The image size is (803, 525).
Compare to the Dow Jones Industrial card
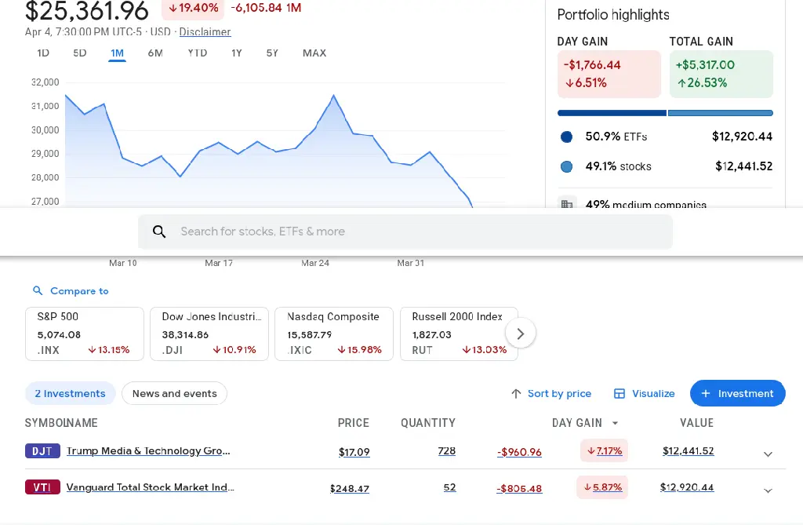point(209,334)
